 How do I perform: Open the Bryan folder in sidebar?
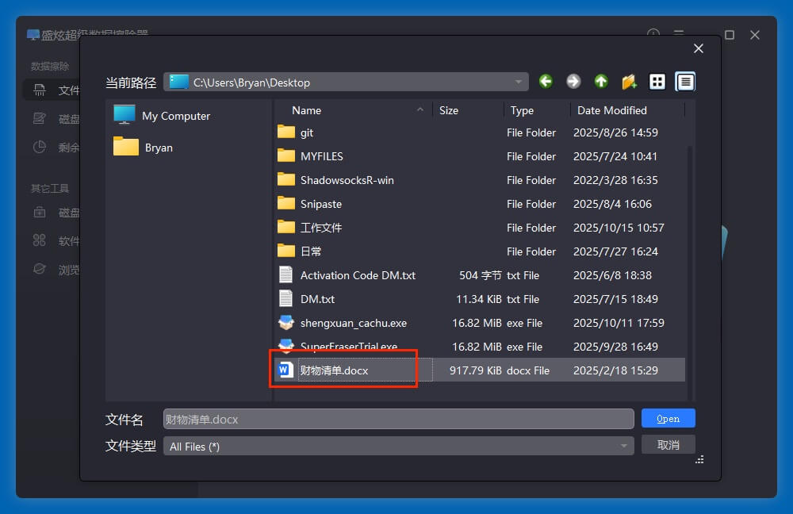pos(158,148)
